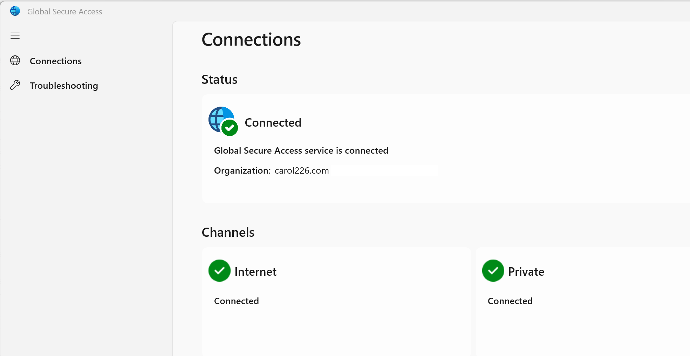Click the Troubleshooting wrench icon
Viewport: 691px width, 356px height.
tap(15, 85)
